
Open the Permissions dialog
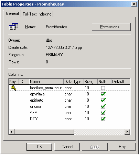pos(111,27)
